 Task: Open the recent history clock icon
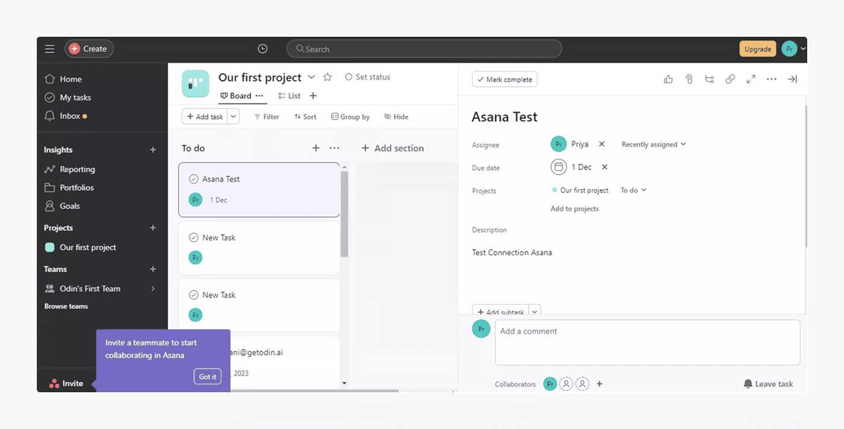pyautogui.click(x=262, y=49)
